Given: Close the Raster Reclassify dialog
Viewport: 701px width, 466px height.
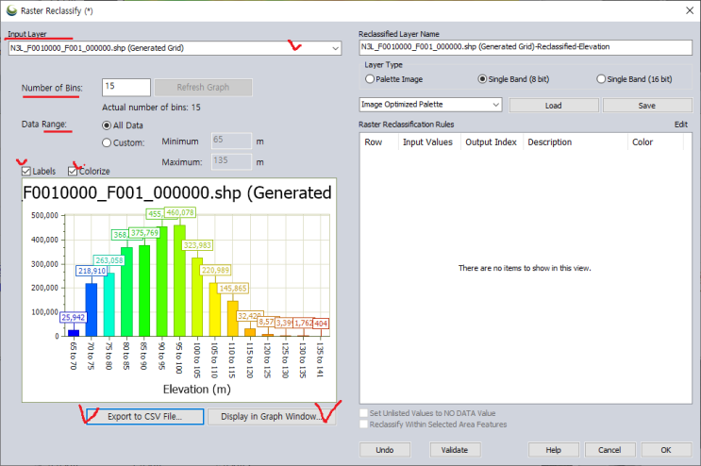Looking at the screenshot, I should tap(686, 9).
